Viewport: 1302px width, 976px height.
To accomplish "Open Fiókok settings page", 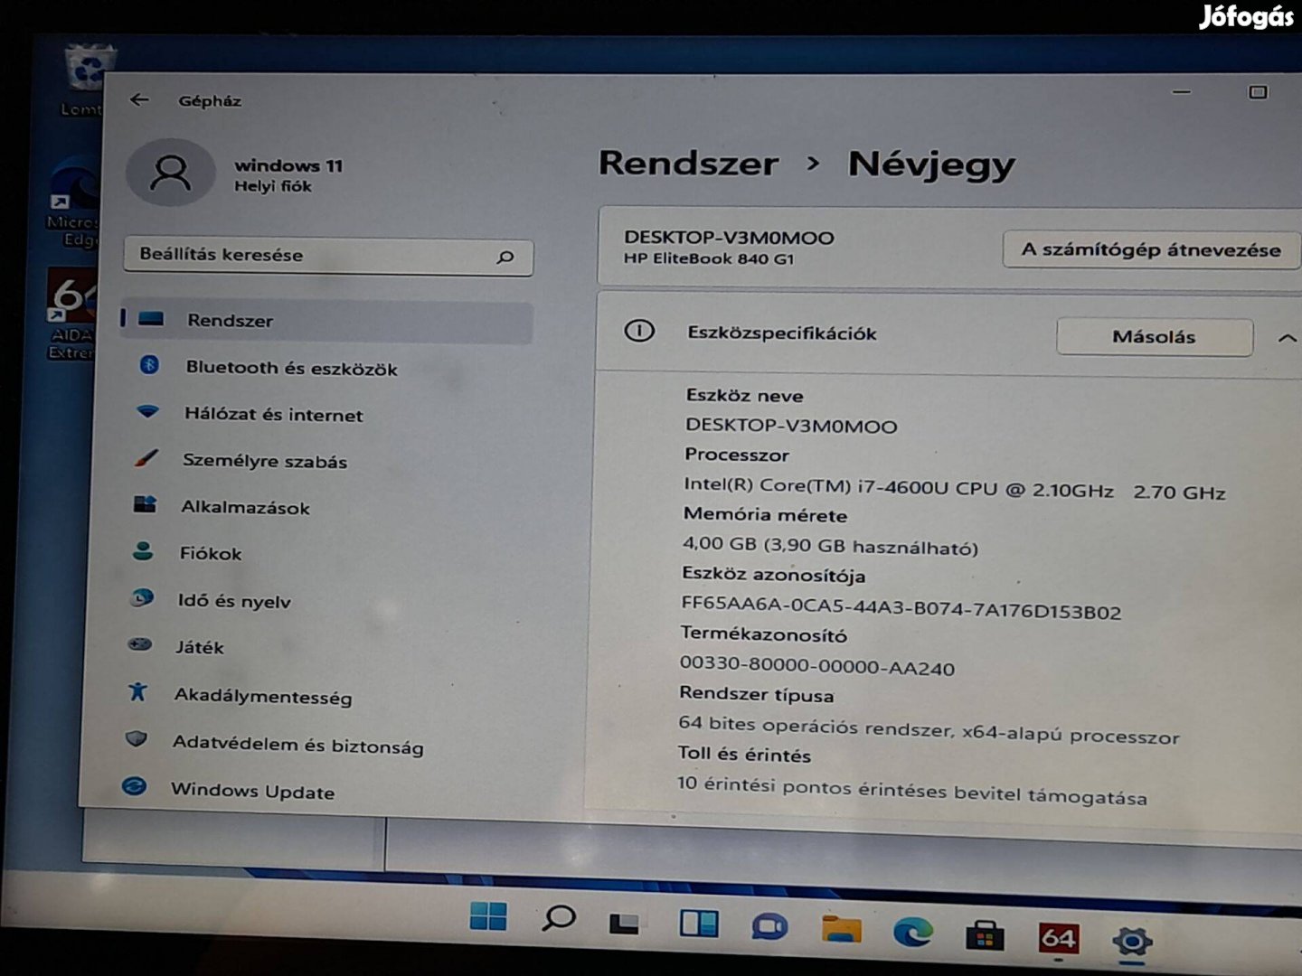I will click(x=210, y=553).
